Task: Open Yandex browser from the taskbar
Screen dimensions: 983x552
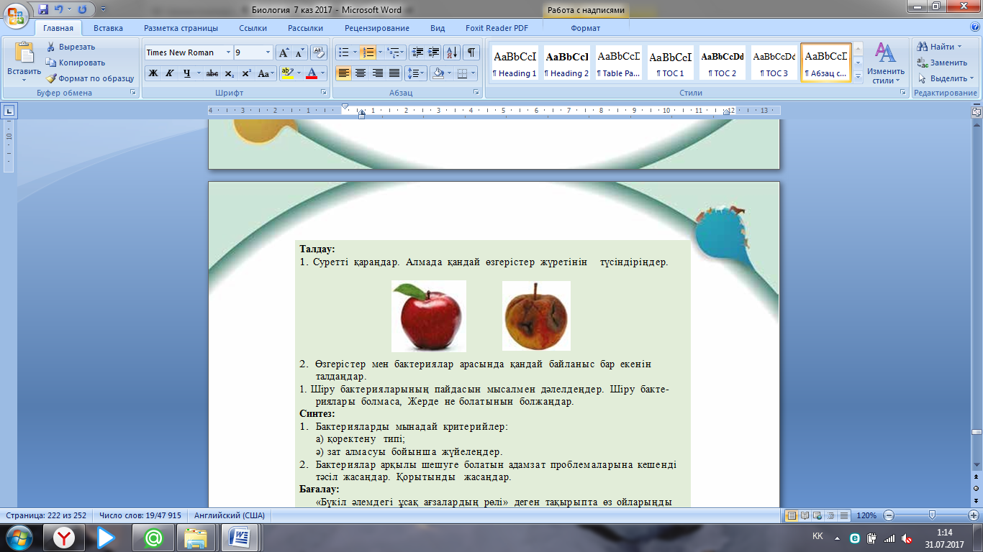Action: pyautogui.click(x=65, y=538)
